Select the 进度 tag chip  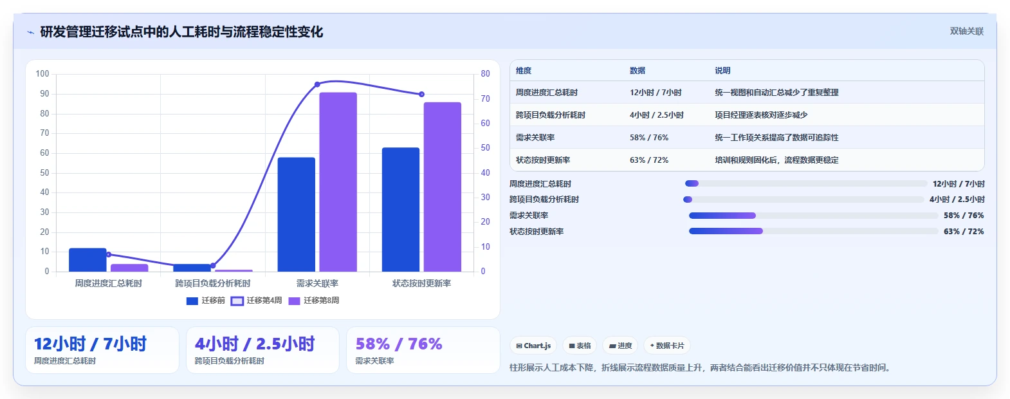pos(620,346)
